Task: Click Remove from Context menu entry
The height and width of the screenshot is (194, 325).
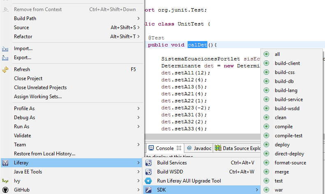Action: click(72, 9)
